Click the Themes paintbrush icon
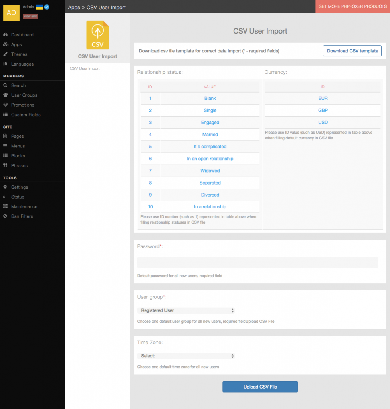The width and height of the screenshot is (390, 409). click(x=5, y=54)
